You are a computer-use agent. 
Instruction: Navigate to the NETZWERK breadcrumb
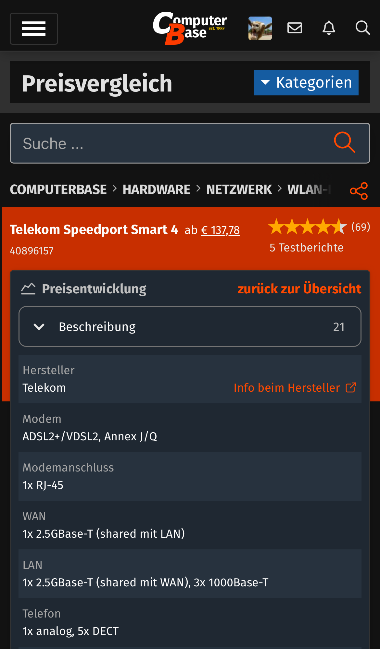(239, 190)
